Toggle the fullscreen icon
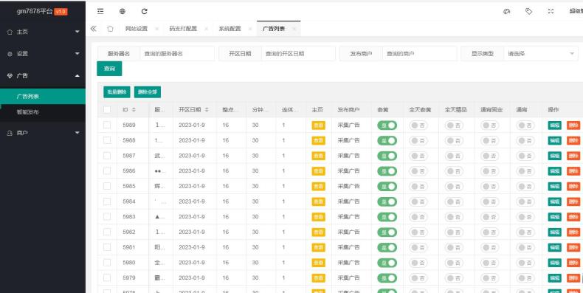The width and height of the screenshot is (583, 293). point(551,11)
